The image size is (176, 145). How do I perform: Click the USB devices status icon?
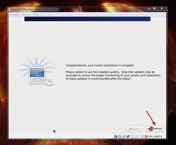(124, 137)
